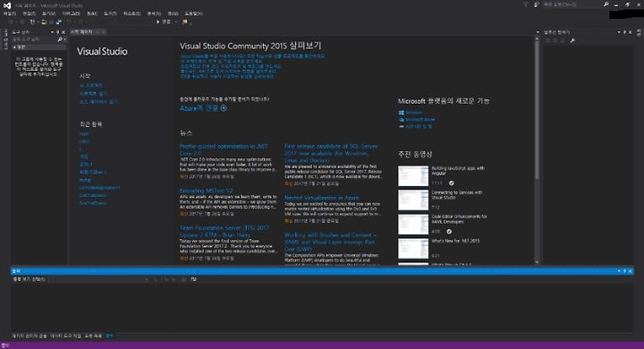
Task: Pin the Output panel
Action: pos(624,271)
